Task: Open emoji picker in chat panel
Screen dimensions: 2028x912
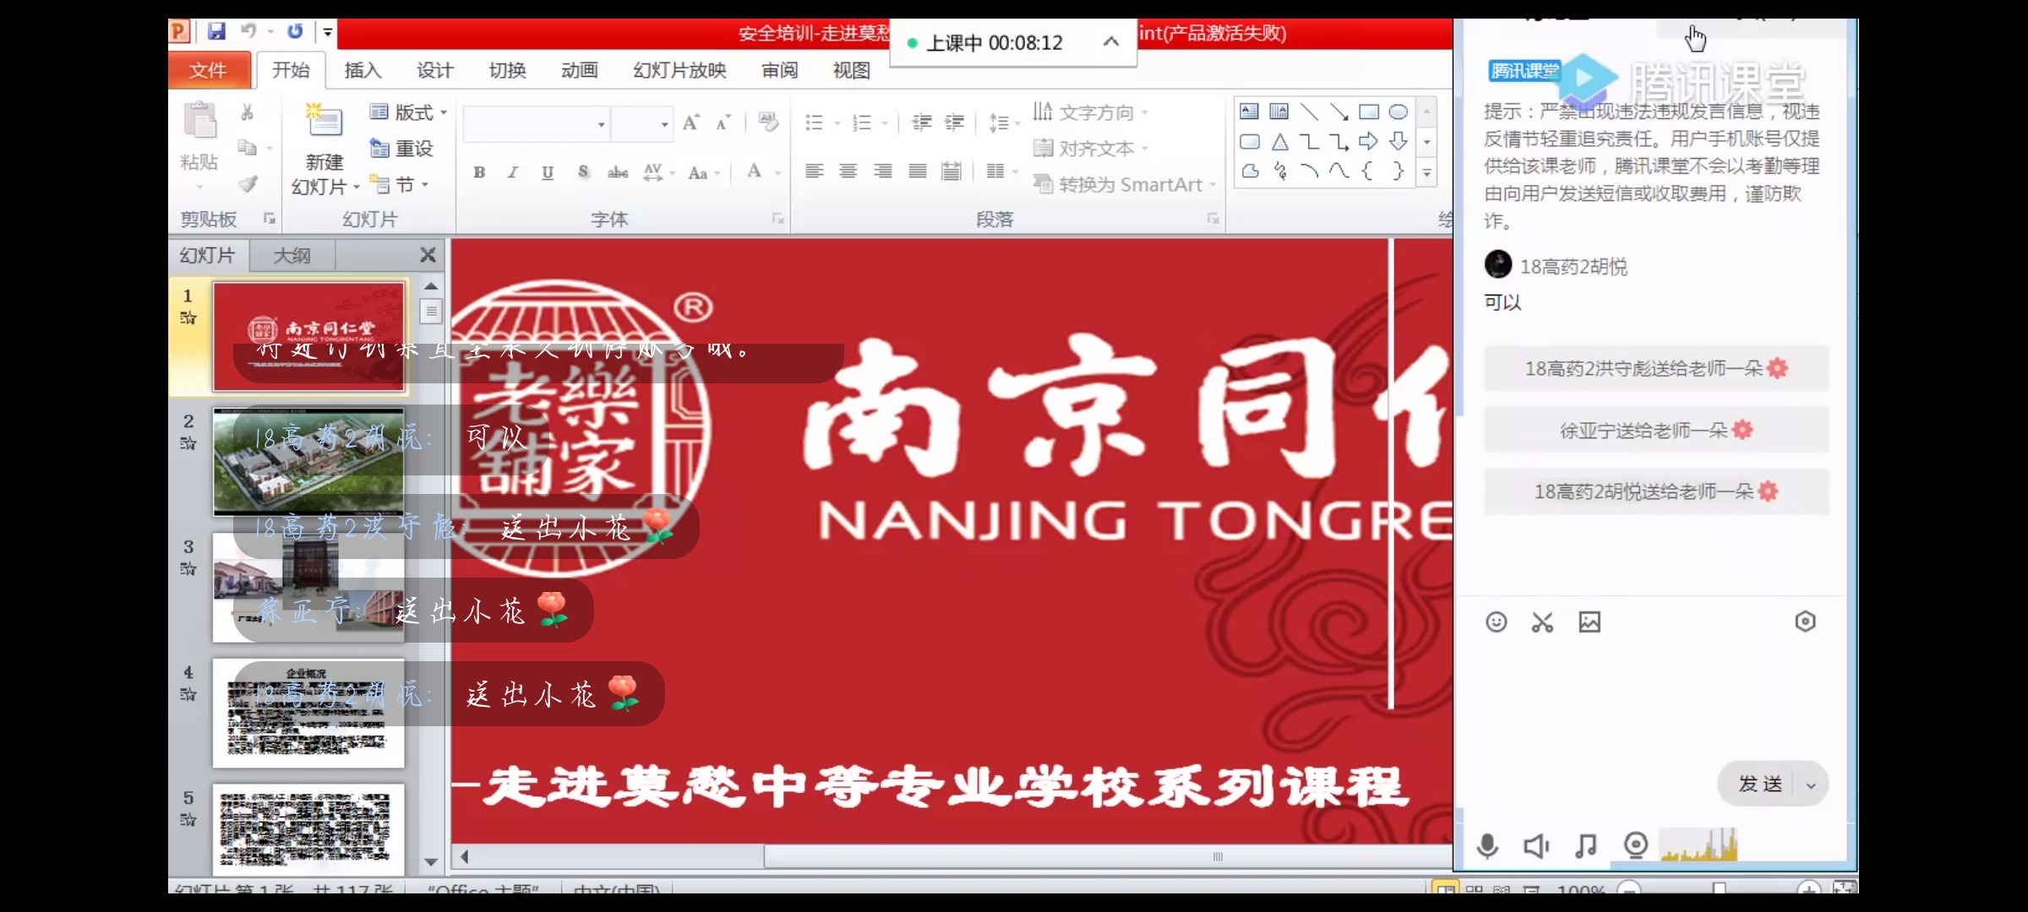Action: coord(1496,622)
